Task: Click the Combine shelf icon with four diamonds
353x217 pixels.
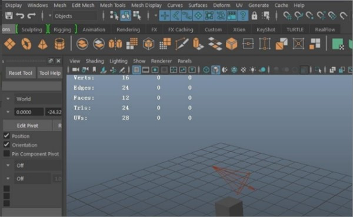Action: click(x=9, y=44)
